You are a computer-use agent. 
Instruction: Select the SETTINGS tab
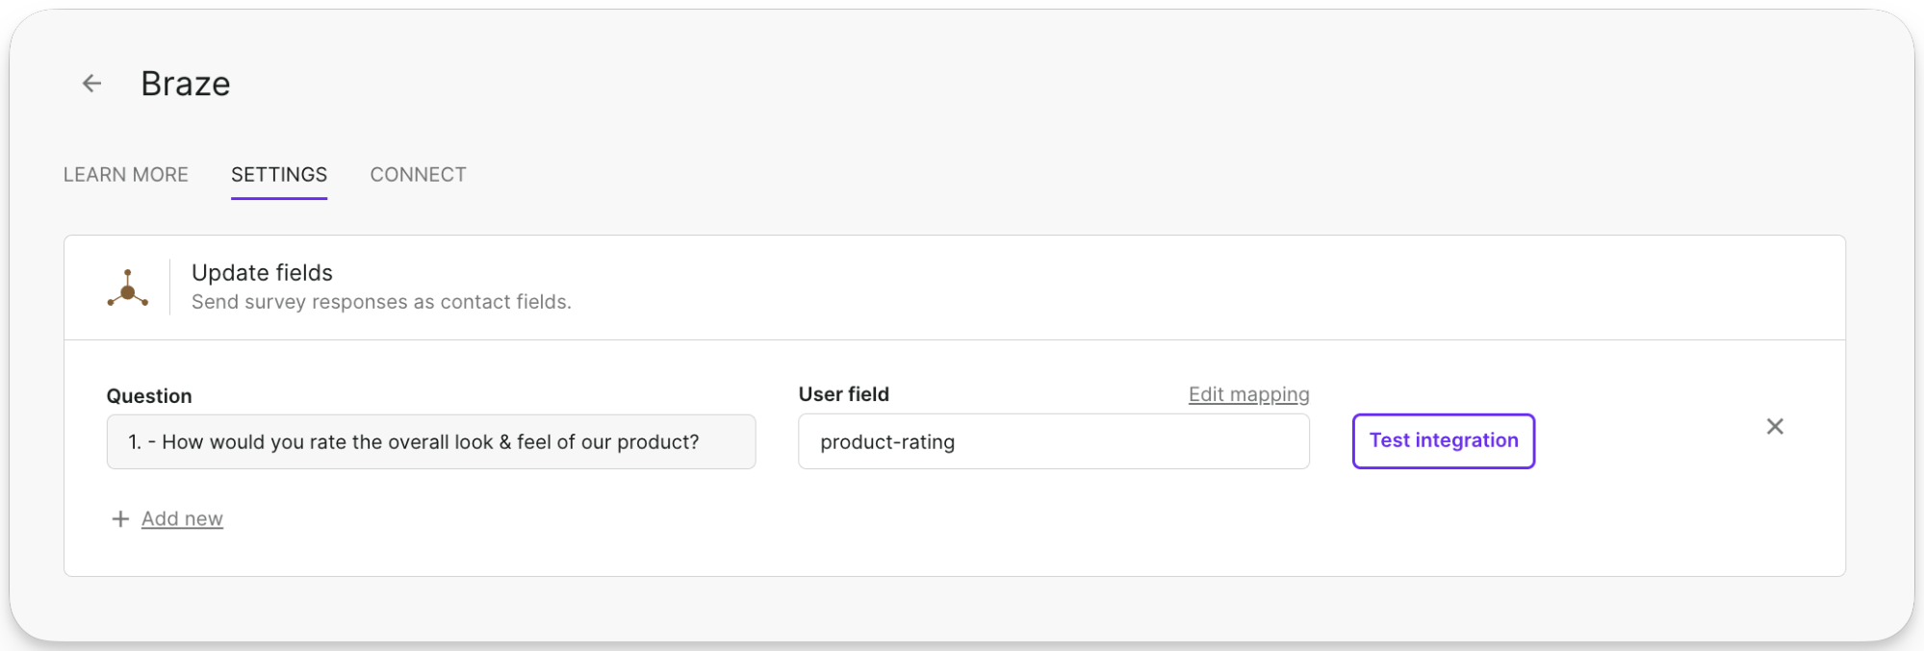278,174
